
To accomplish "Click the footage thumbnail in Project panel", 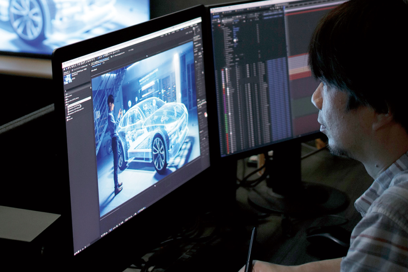I will [x=68, y=78].
